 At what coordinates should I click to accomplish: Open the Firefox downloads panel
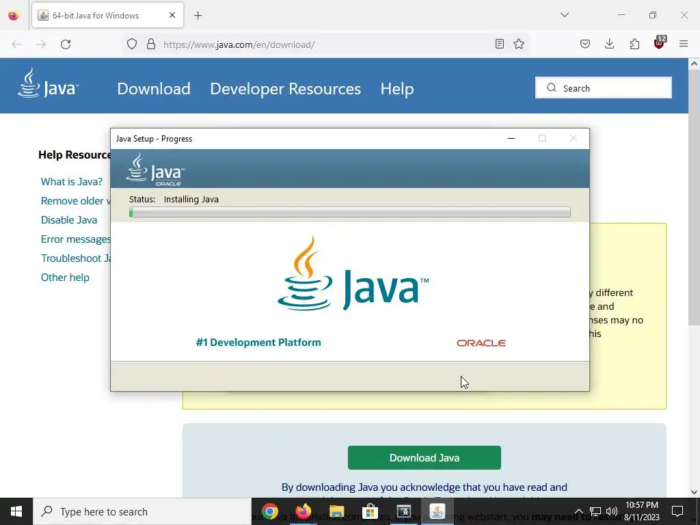click(x=609, y=44)
